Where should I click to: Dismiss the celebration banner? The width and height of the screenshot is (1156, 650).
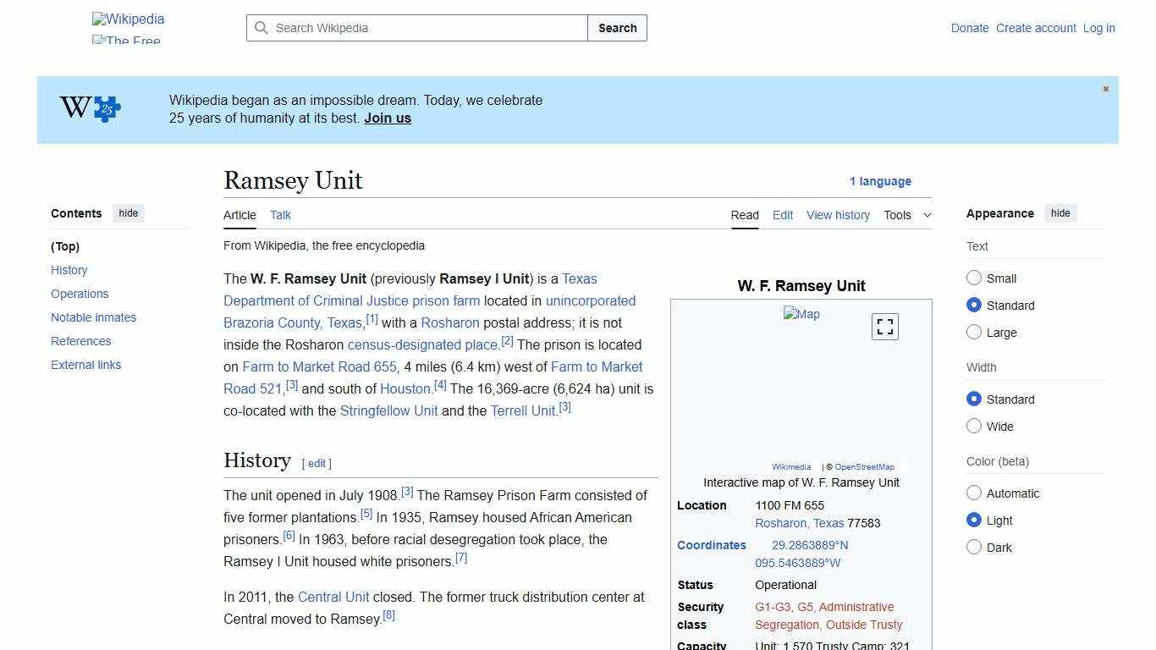[x=1105, y=88]
